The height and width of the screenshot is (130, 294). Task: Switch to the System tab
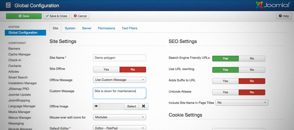pyautogui.click(x=70, y=28)
